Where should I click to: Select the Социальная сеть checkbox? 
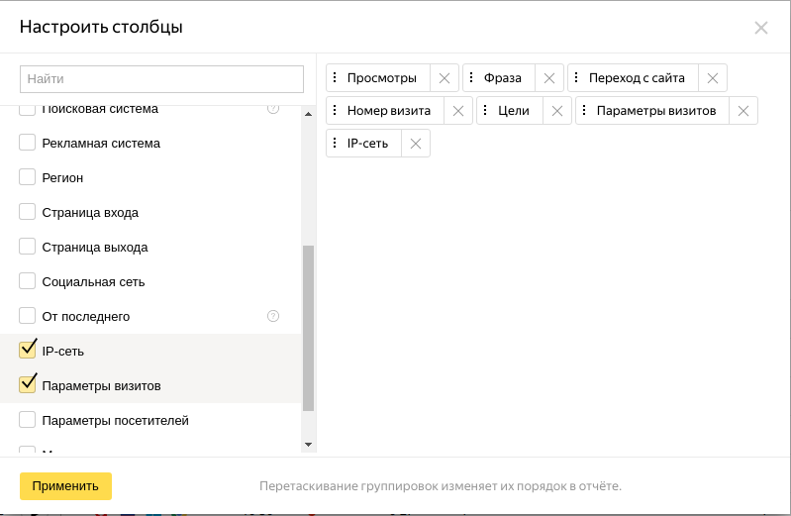click(x=28, y=281)
